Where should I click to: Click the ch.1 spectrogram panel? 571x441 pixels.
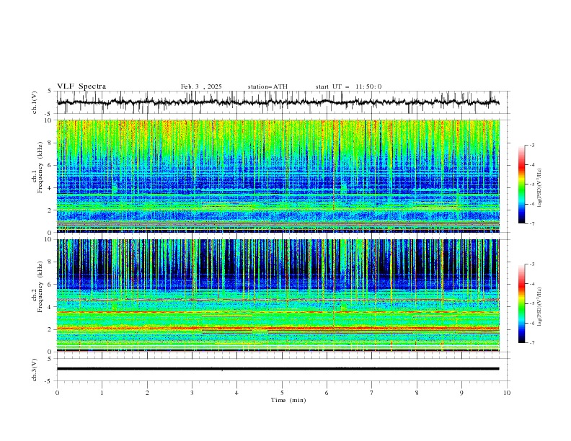click(278, 176)
